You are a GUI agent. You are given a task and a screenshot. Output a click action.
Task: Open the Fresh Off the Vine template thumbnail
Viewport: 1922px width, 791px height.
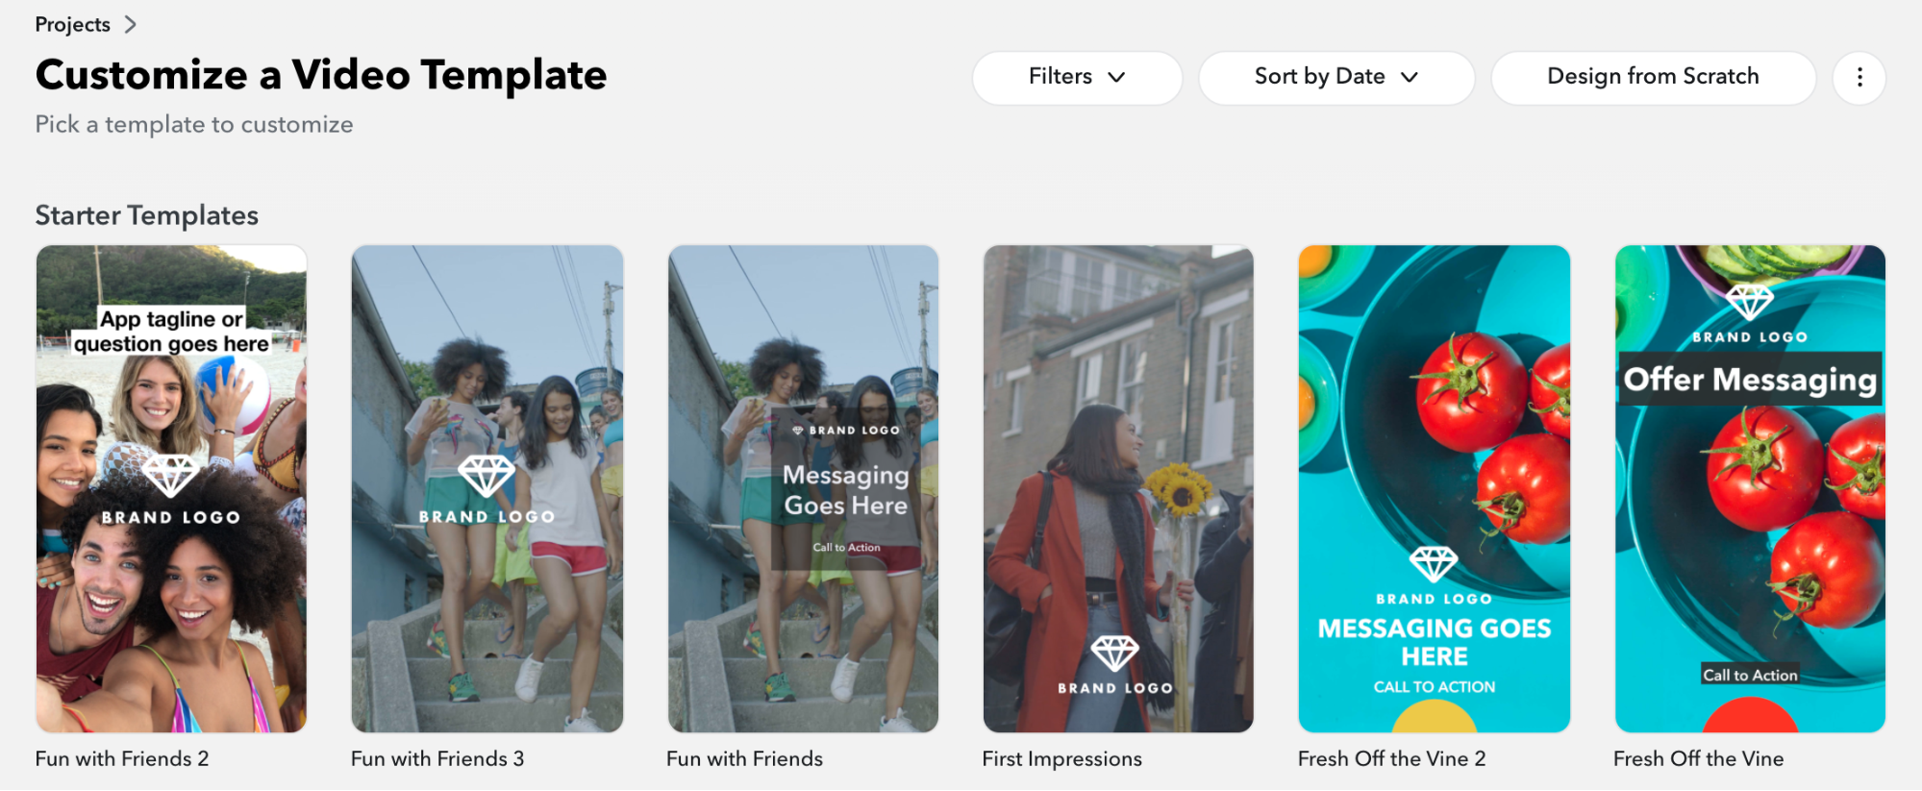[1750, 487]
